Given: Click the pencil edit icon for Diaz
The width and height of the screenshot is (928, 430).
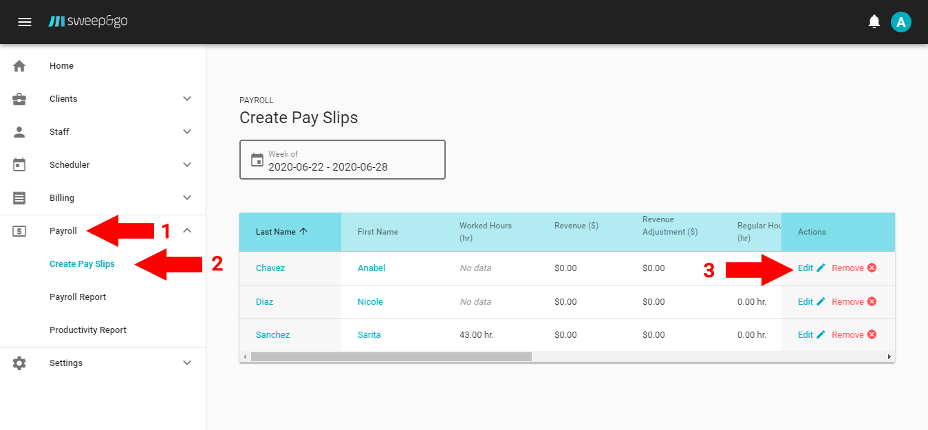Looking at the screenshot, I should (821, 302).
